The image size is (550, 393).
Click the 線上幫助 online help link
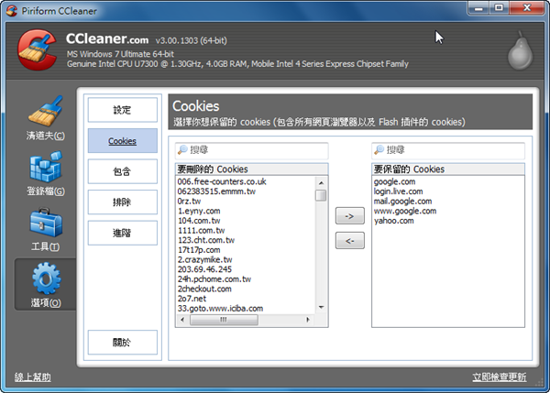pos(33,377)
